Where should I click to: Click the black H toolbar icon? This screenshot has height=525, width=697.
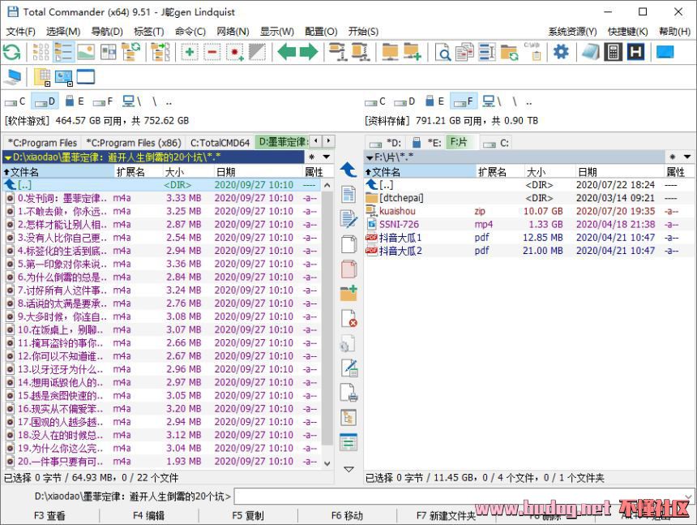click(635, 52)
